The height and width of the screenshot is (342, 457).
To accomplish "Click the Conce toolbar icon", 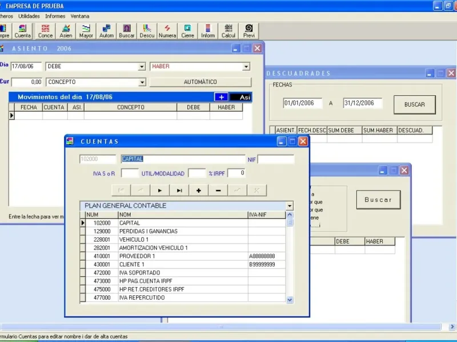I will pyautogui.click(x=45, y=31).
